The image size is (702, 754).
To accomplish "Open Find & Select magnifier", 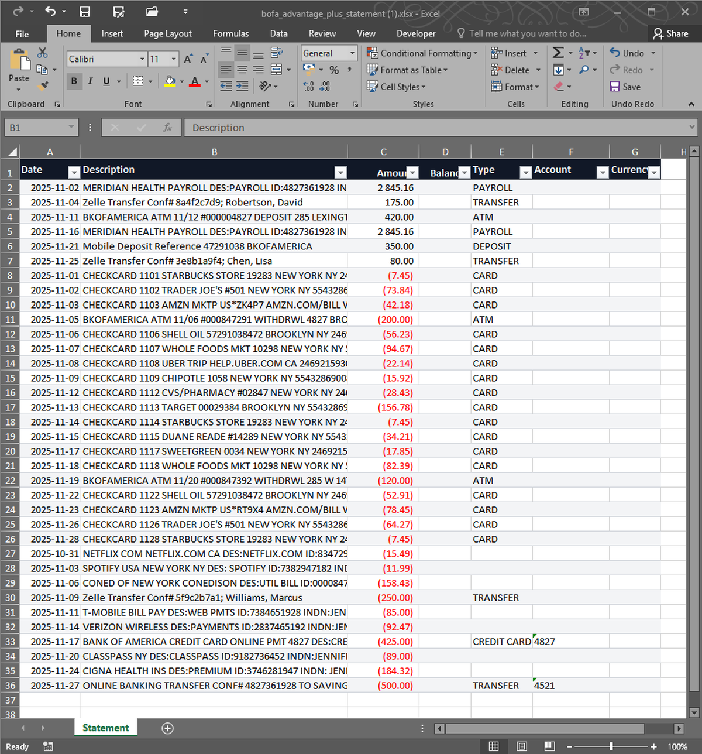I will (x=584, y=70).
